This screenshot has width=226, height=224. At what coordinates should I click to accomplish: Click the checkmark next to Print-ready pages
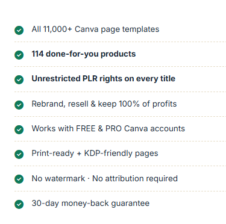pos(19,154)
